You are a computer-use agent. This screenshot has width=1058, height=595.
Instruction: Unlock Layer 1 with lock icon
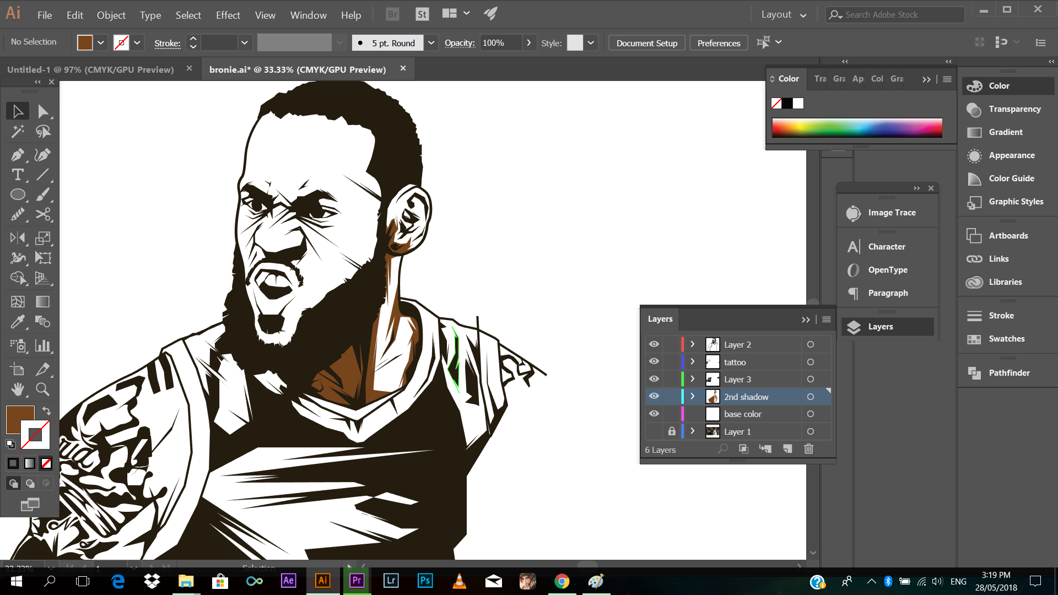coord(672,431)
